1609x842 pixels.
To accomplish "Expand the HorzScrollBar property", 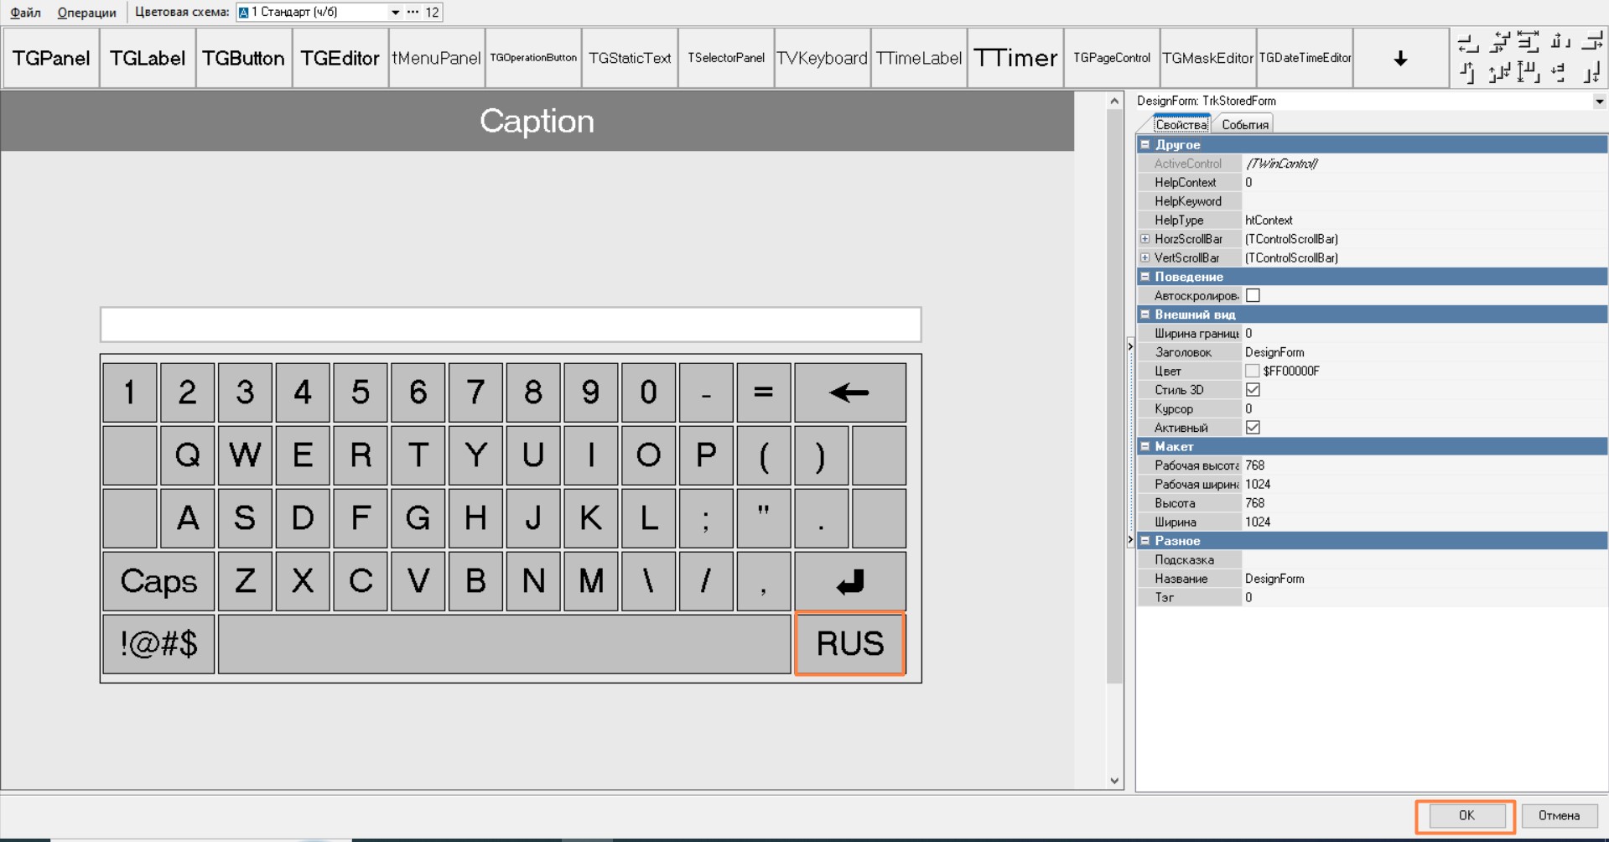I will coord(1145,239).
